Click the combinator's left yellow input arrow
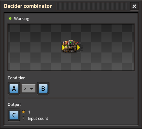 63,47
